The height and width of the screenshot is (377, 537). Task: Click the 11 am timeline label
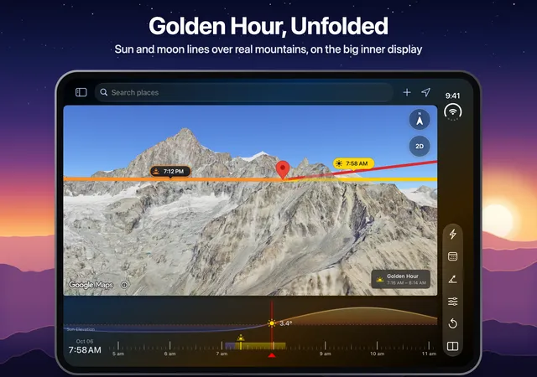tap(429, 354)
